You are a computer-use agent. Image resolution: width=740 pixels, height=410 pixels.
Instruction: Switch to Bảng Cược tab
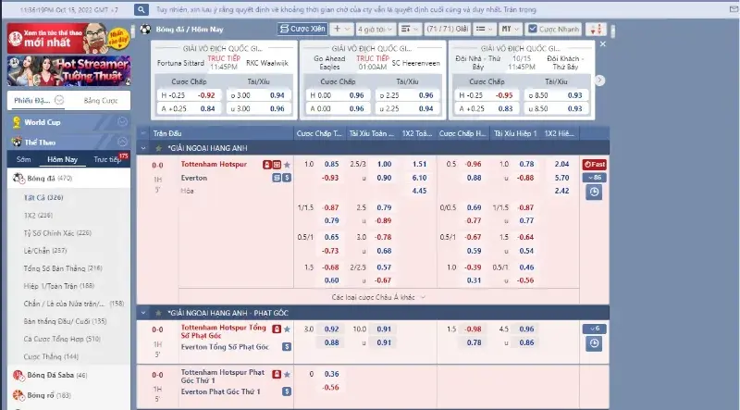tap(101, 100)
